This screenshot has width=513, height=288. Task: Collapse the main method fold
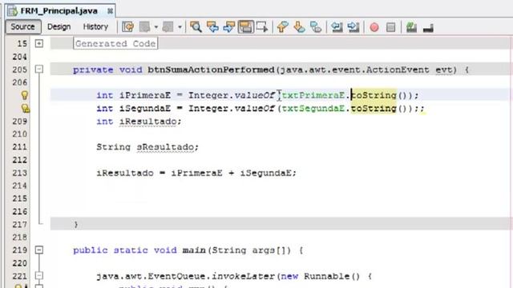click(x=39, y=250)
